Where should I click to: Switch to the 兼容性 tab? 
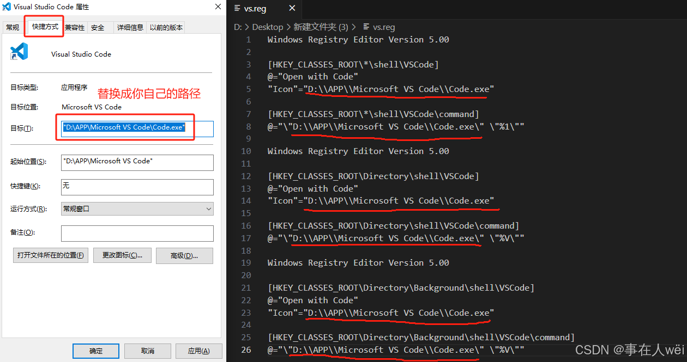pos(75,27)
